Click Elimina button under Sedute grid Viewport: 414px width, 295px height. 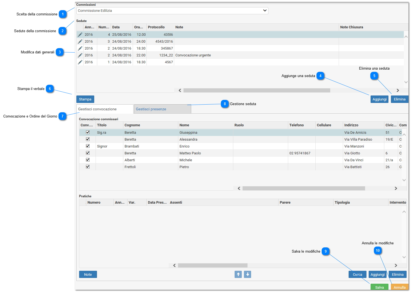[x=399, y=99]
